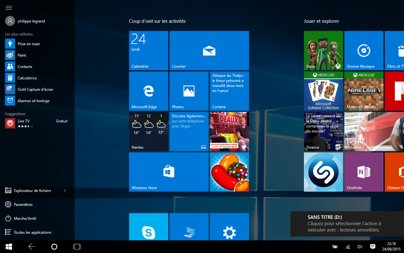Open network Wi-Fi tray icon

tap(348, 247)
